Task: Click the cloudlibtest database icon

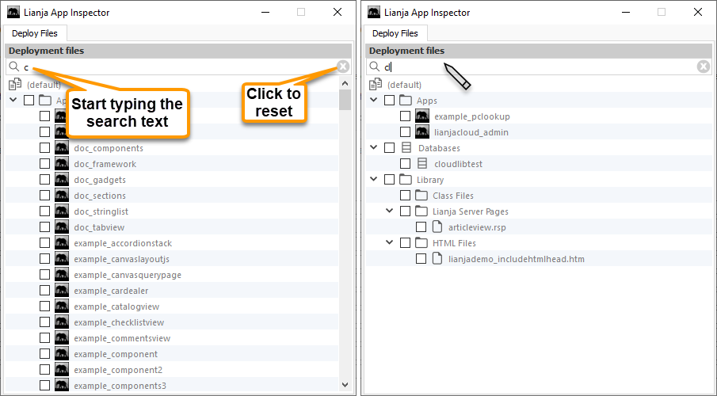Action: tap(421, 164)
